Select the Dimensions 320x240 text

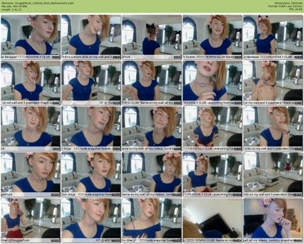click(289, 3)
